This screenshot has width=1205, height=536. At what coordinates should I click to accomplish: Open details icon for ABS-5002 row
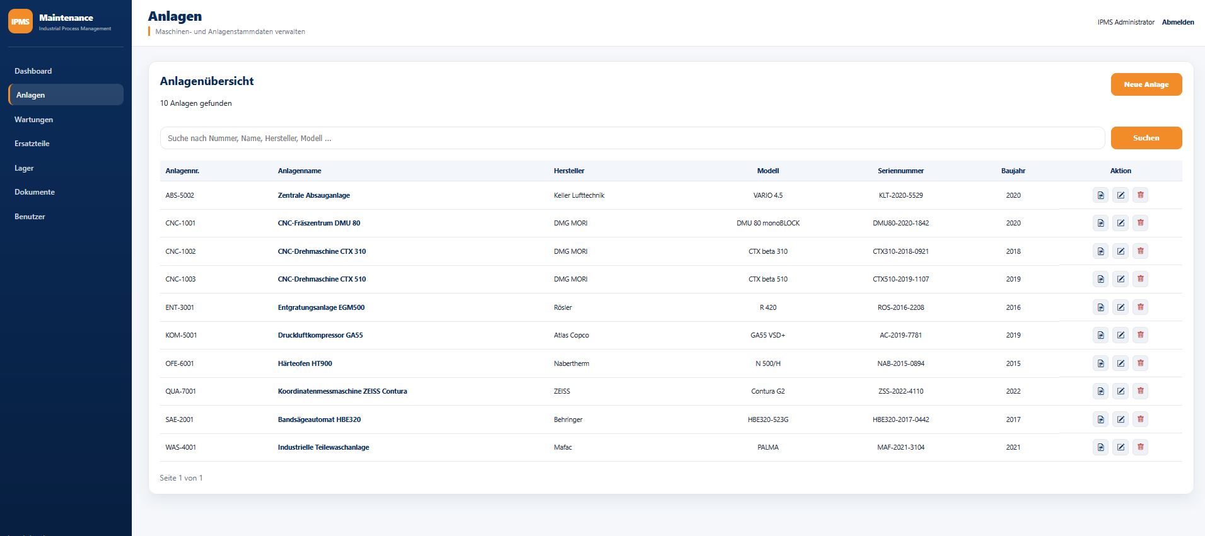pyautogui.click(x=1100, y=195)
